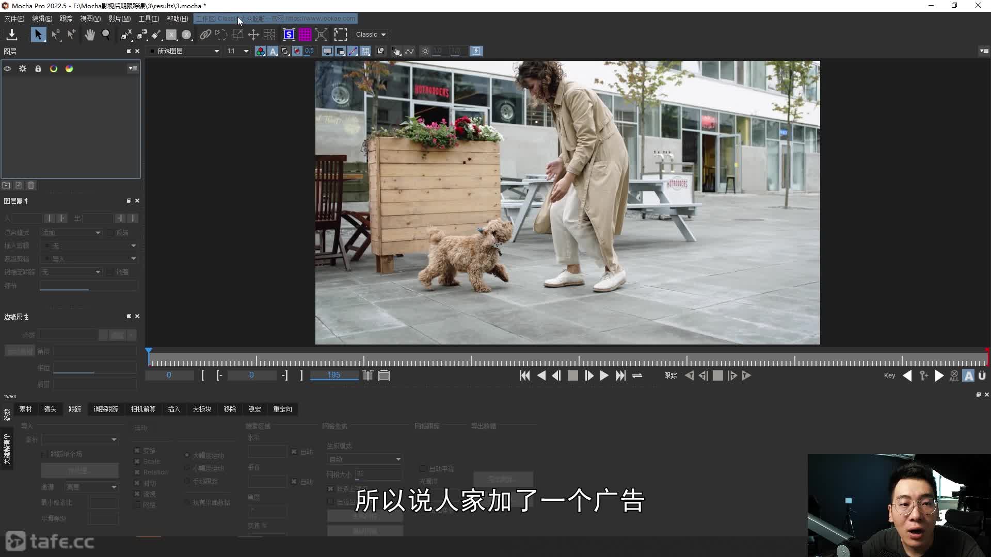Toggle 自动平滑 checkbox

pos(423,469)
